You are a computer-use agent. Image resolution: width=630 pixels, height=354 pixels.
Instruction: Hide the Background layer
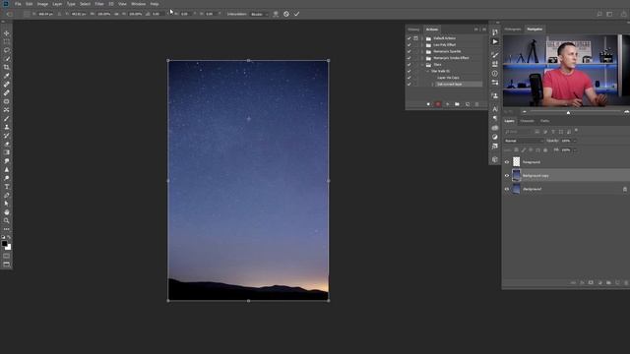click(507, 189)
